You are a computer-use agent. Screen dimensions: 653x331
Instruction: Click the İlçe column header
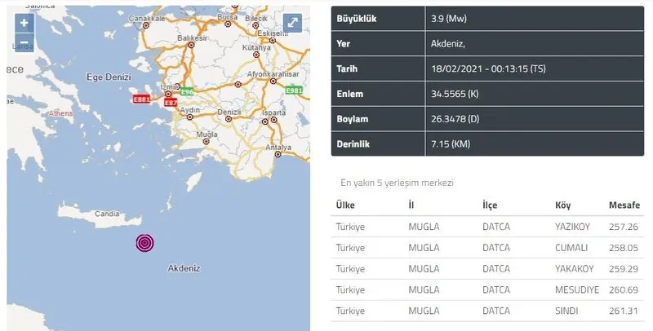[490, 205]
